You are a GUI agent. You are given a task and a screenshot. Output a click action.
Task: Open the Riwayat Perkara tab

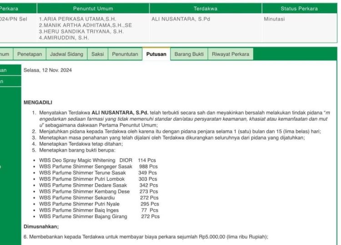[x=231, y=54]
